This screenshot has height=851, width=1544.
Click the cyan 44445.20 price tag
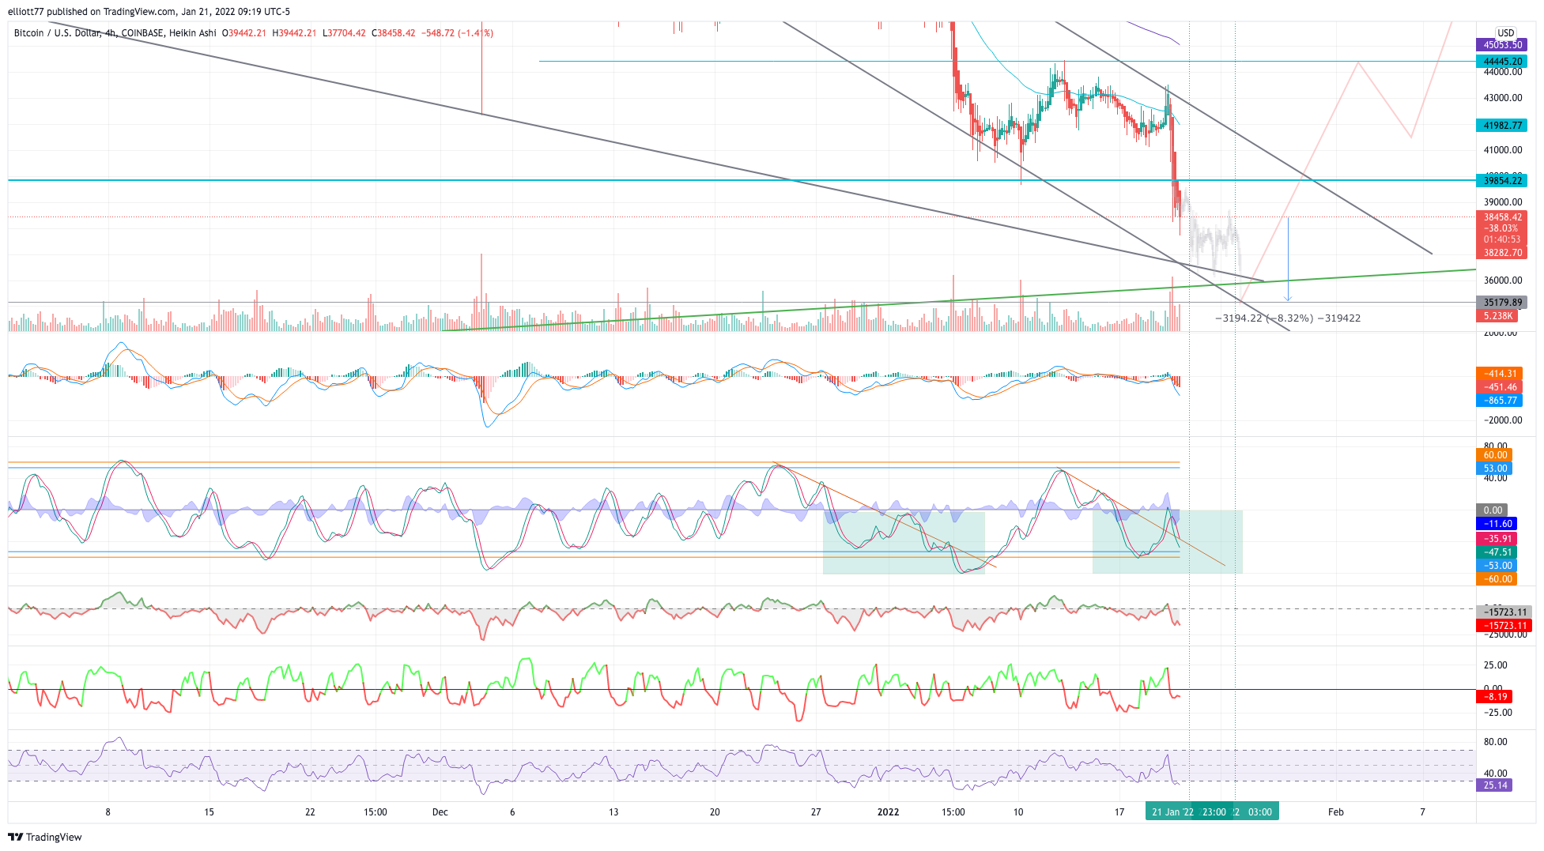(x=1501, y=62)
